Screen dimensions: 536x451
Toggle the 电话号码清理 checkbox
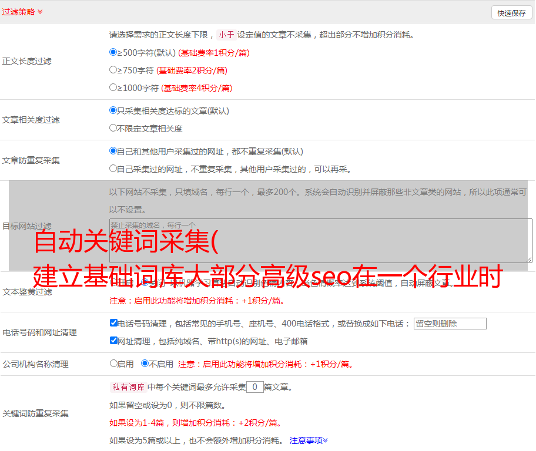(114, 323)
